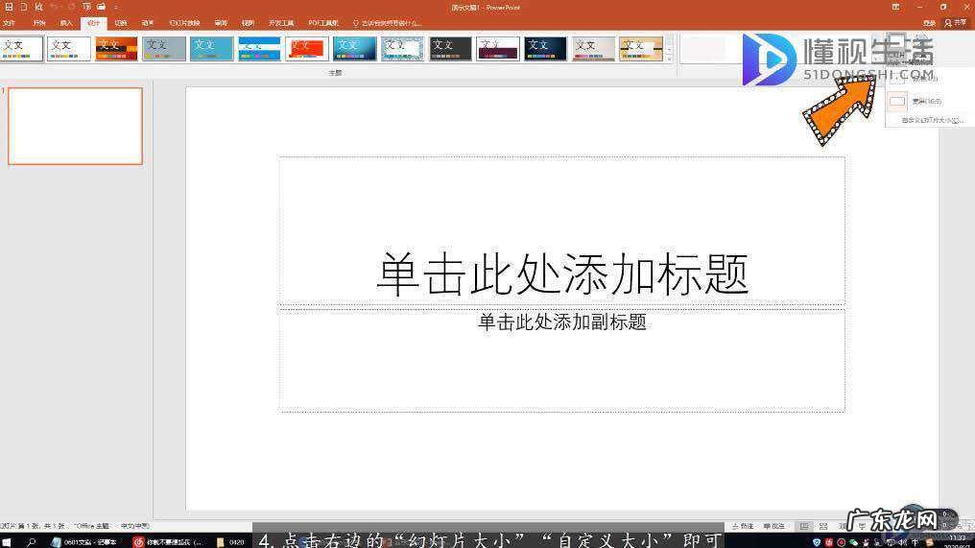Select slide 1 thumbnail in the slide panel

75,127
